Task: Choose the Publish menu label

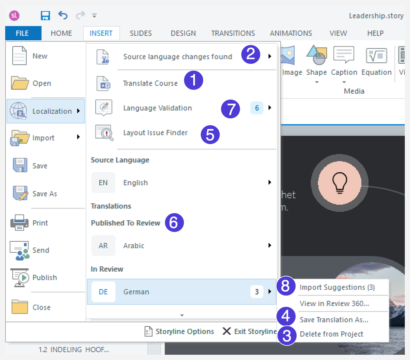Action: [45, 277]
